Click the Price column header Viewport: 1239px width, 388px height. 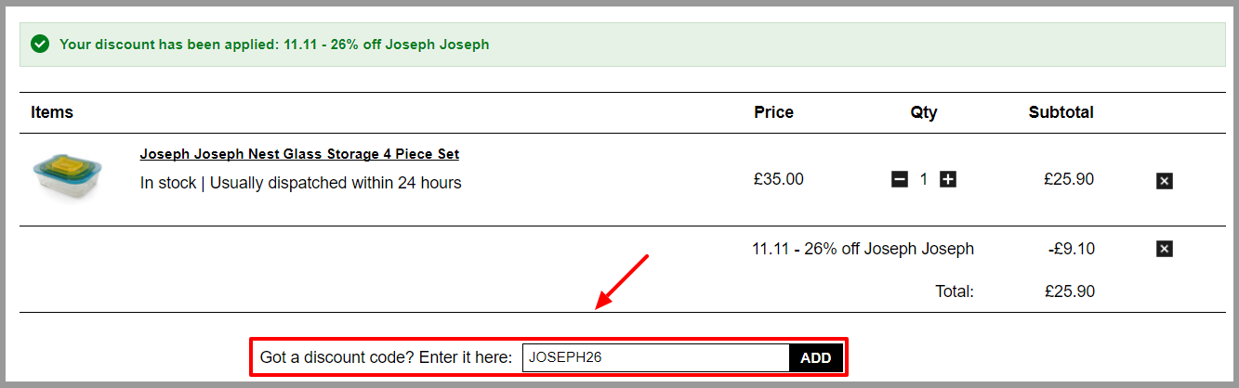[773, 112]
